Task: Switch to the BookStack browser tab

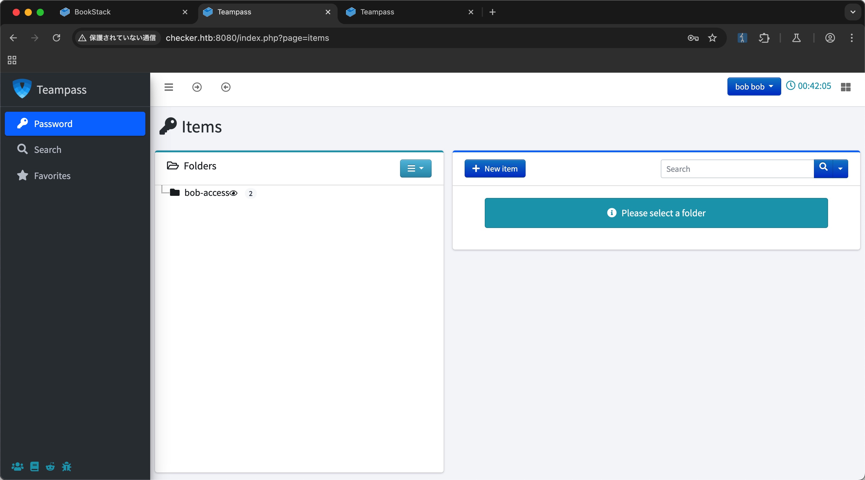Action: click(x=92, y=12)
